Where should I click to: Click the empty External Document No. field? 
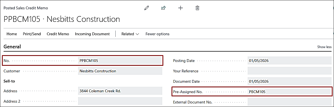coord(290,102)
